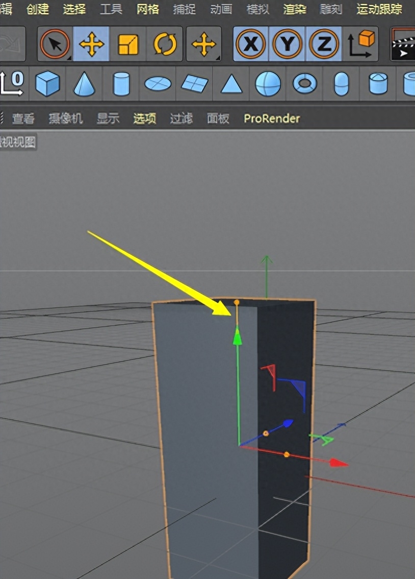Add a capsule primitive
This screenshot has width=415, height=579.
341,84
